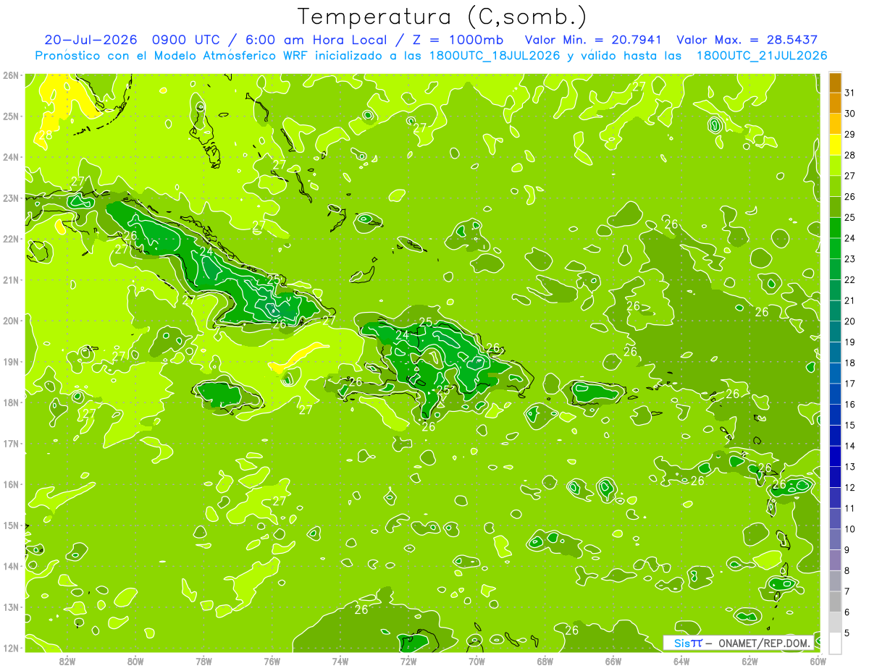Click the '80W' longitude axis label
Image resolution: width=869 pixels, height=671 pixels.
click(x=135, y=662)
